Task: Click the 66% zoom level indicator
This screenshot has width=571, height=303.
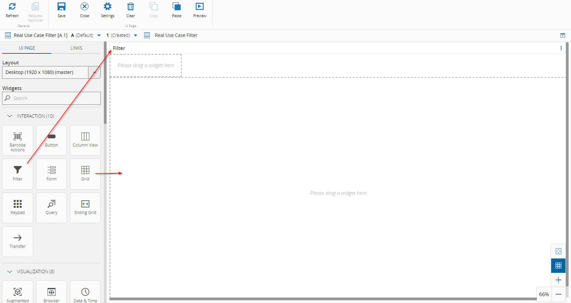Action: pyautogui.click(x=544, y=294)
